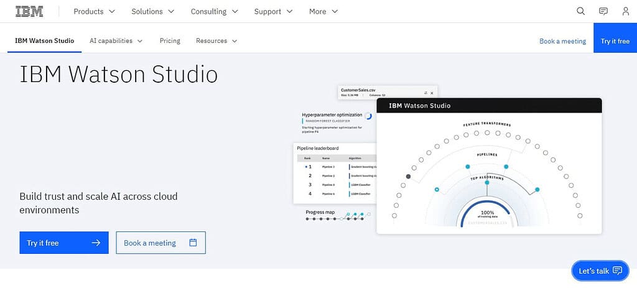The image size is (637, 288).
Task: Click the Feature Transformers label
Action: (487, 124)
